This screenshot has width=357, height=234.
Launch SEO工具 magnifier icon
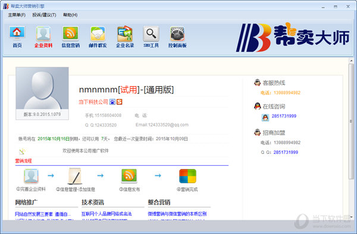point(151,37)
